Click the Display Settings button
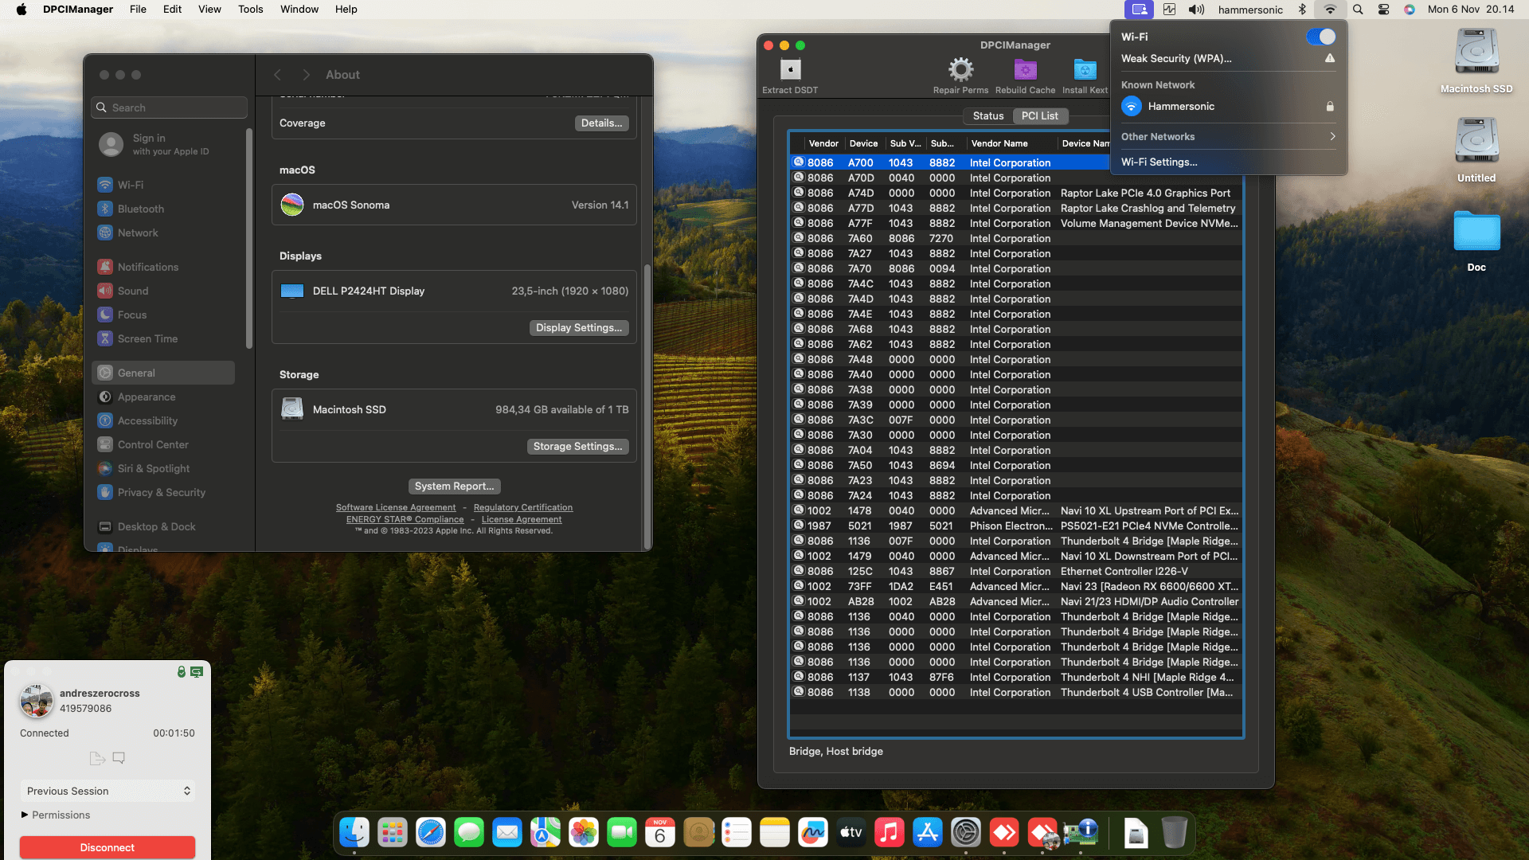Screen dimensions: 1529x860 point(579,328)
